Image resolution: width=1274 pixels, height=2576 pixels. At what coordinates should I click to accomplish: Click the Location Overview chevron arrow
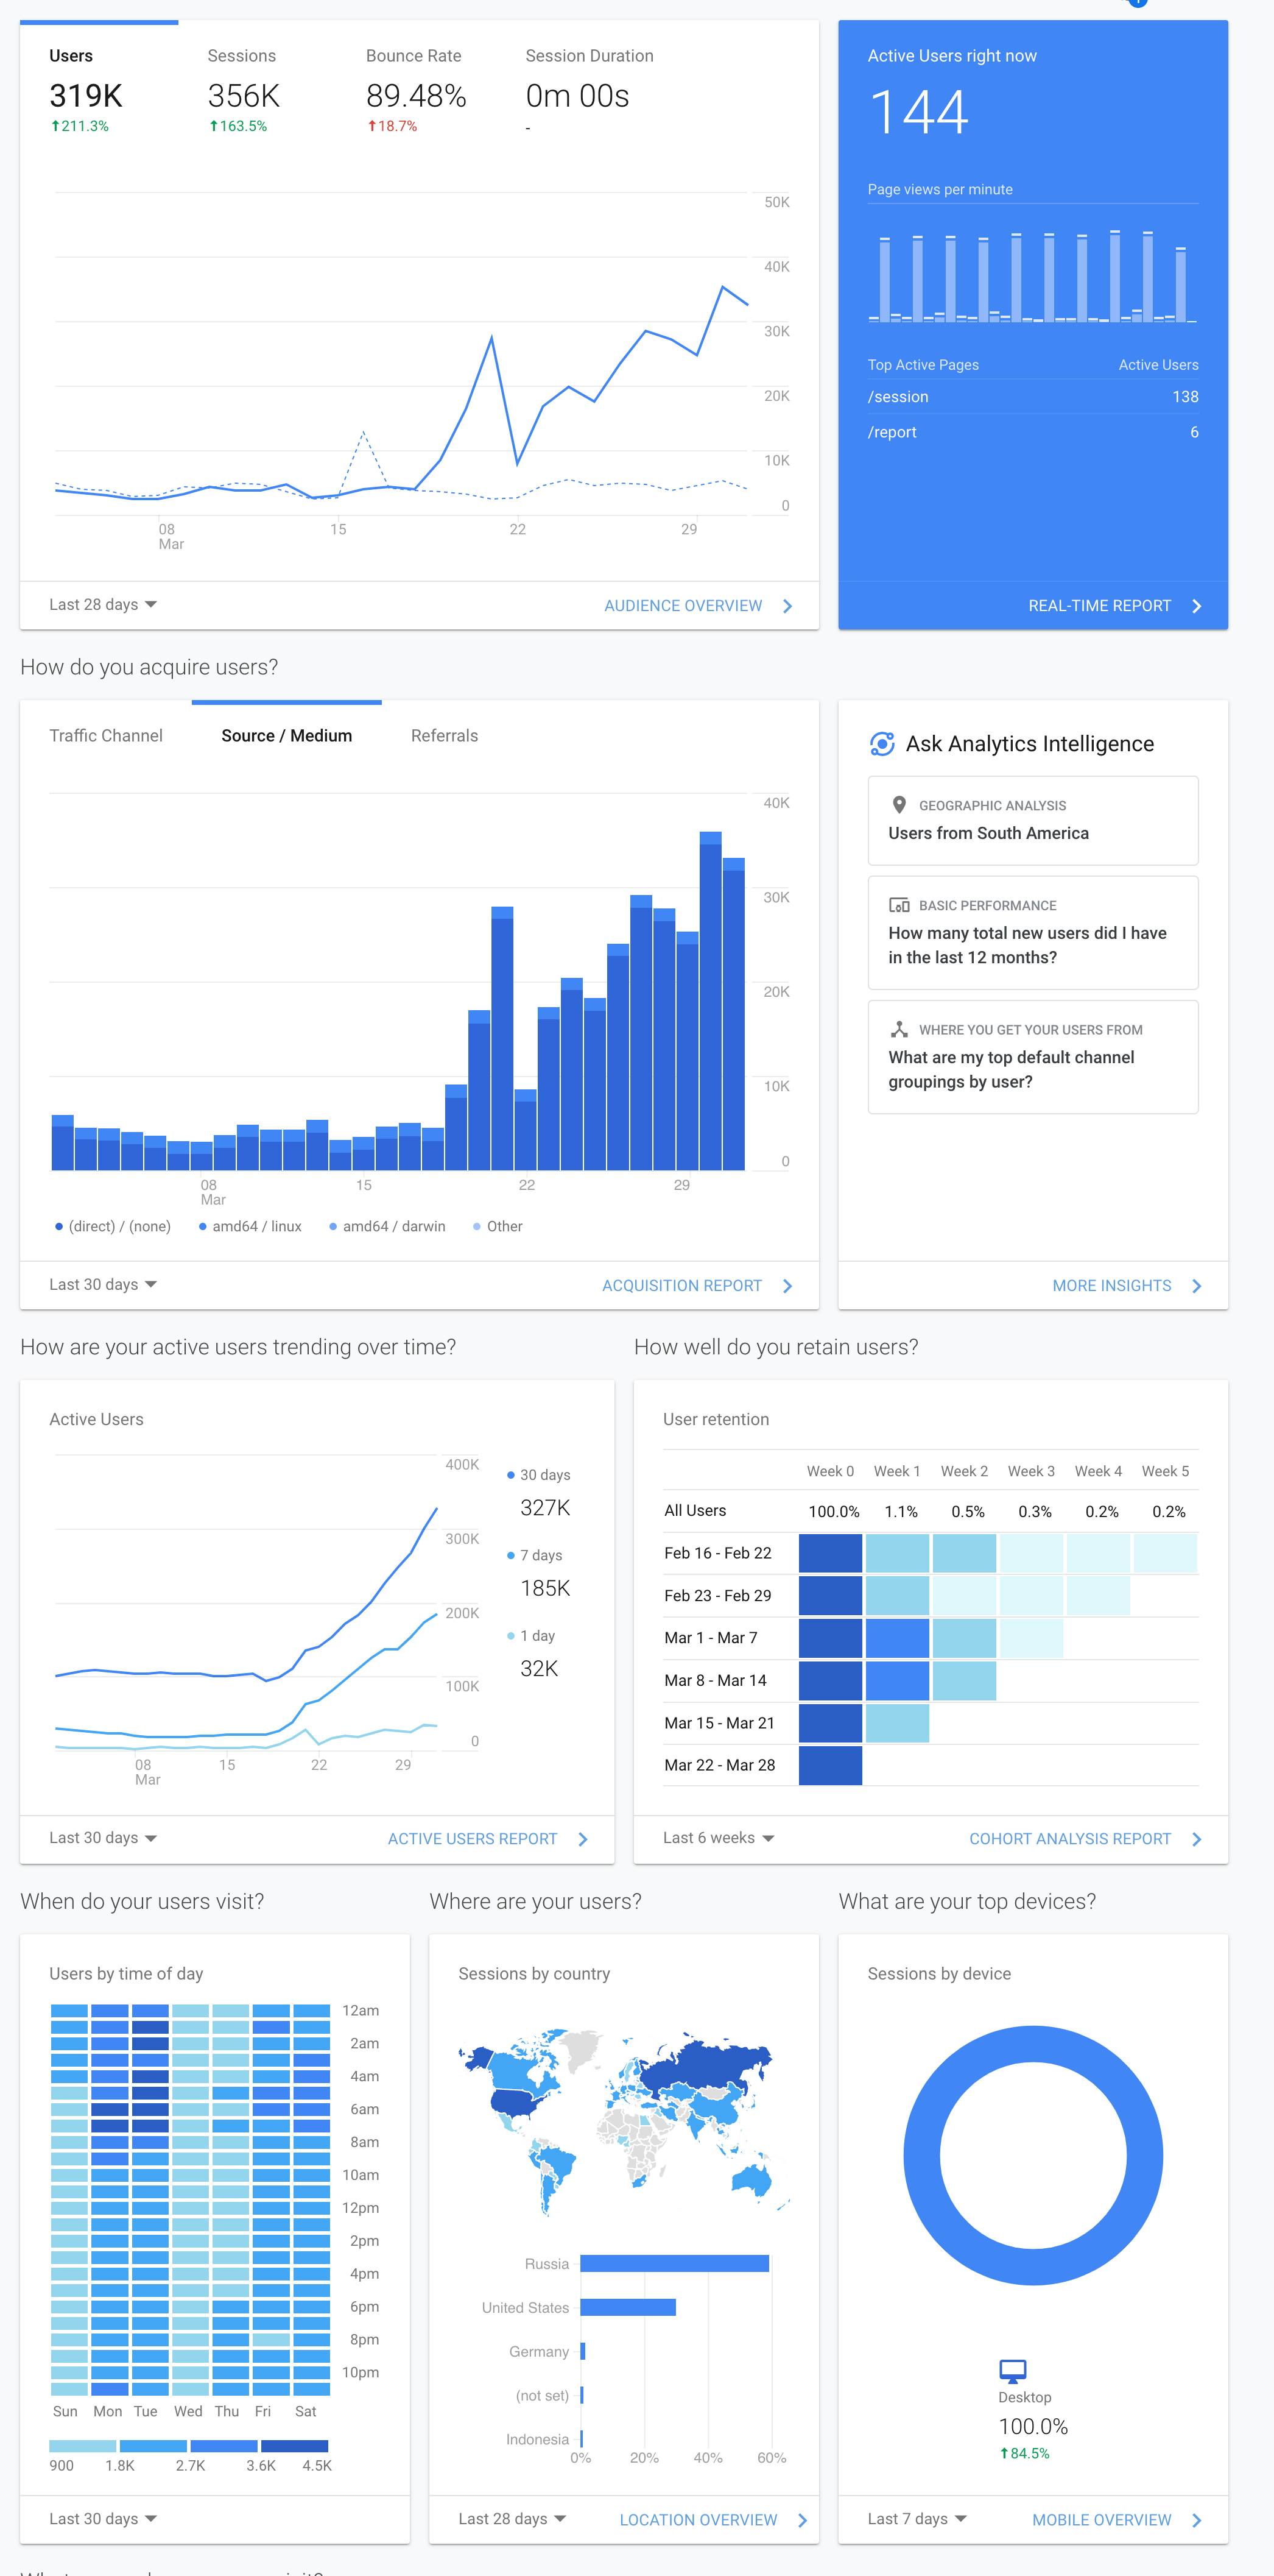(803, 2520)
